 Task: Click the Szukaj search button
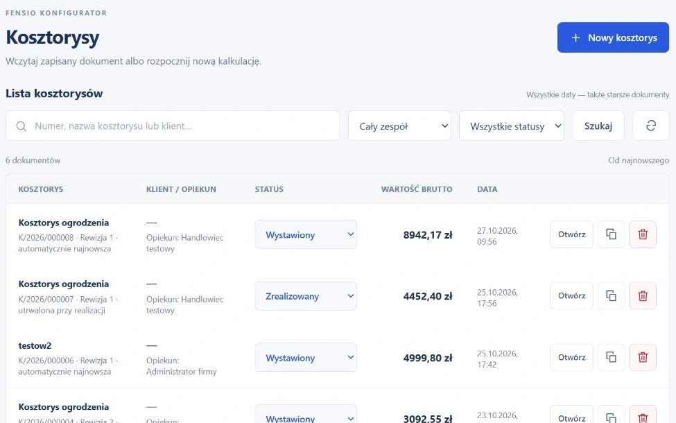coord(598,126)
